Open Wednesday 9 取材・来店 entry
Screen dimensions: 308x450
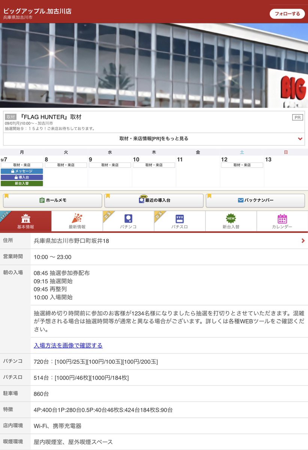pyautogui.click(x=110, y=165)
